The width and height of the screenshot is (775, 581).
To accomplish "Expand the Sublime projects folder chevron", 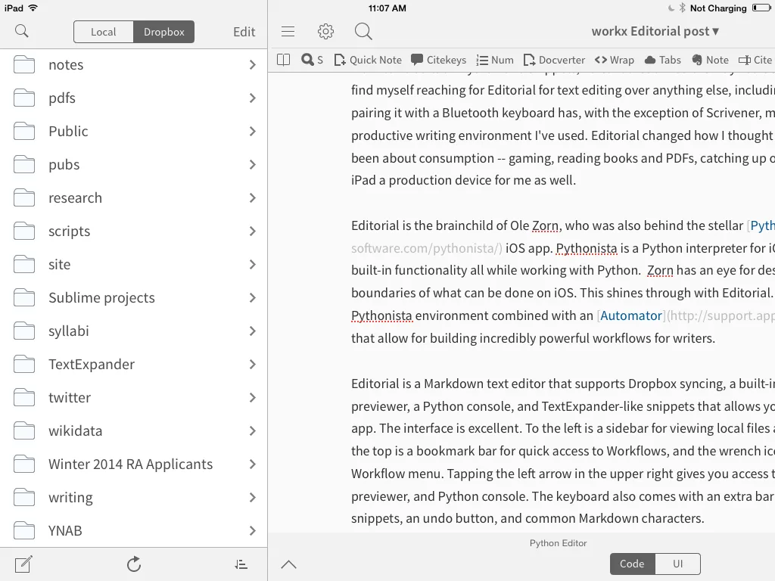I will pyautogui.click(x=253, y=298).
